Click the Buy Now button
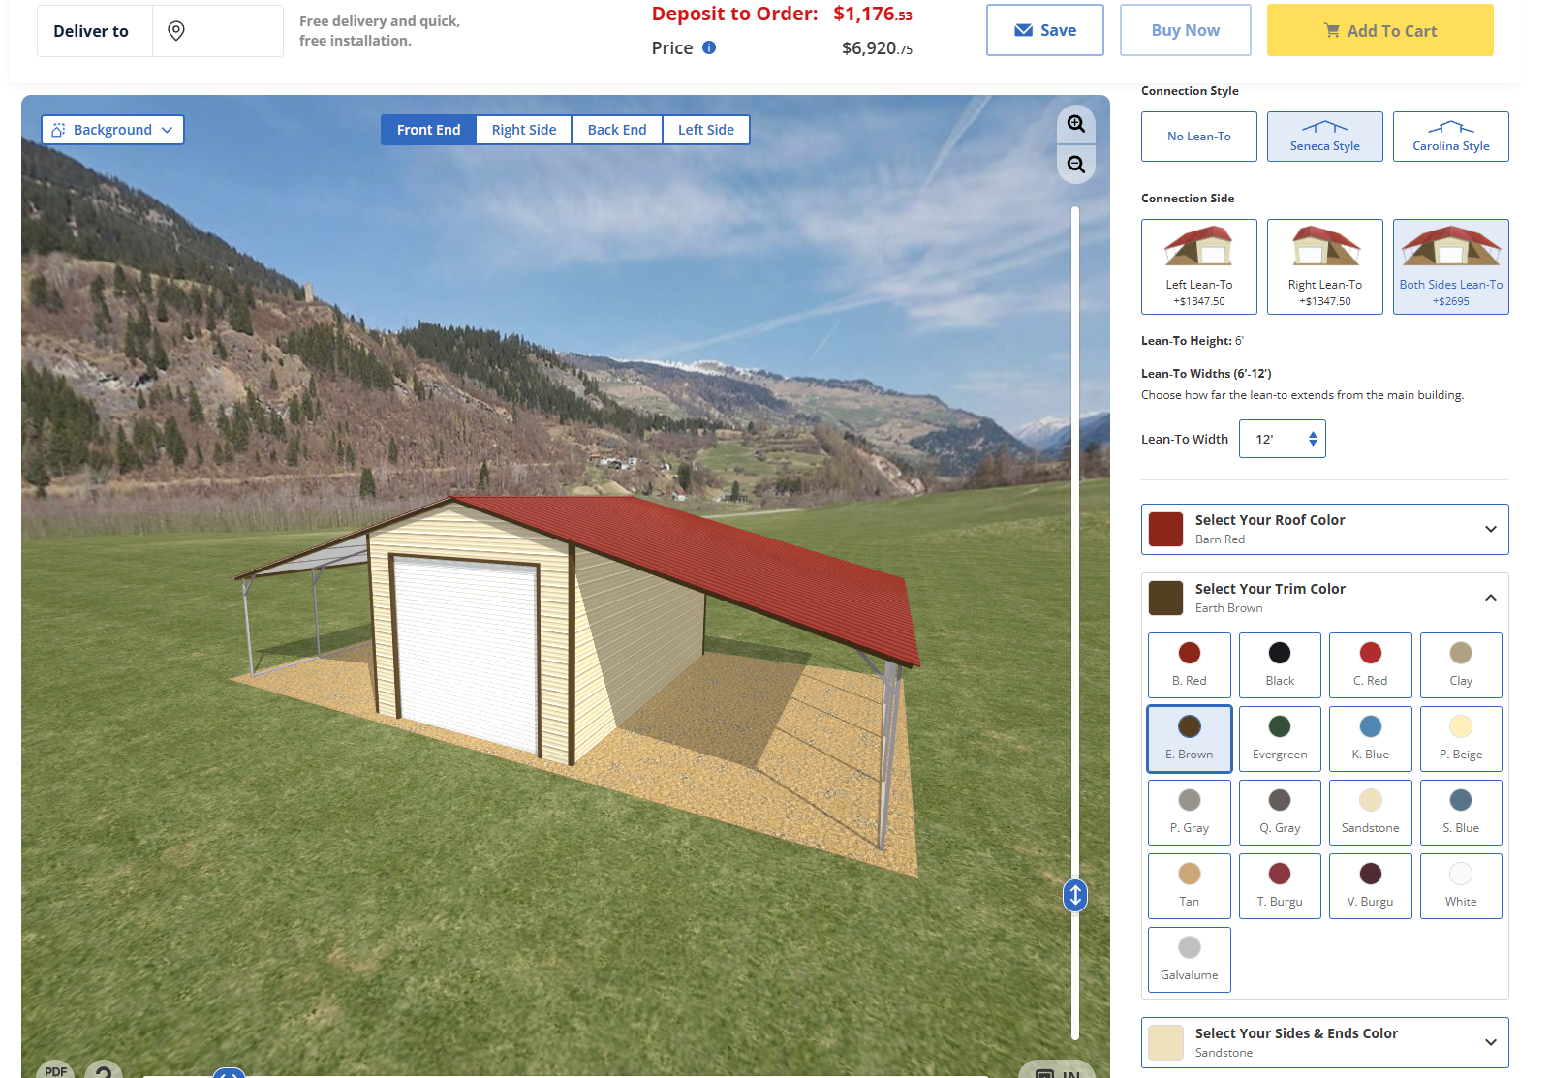 (x=1186, y=30)
